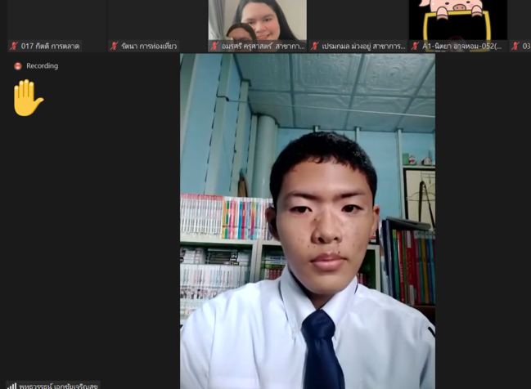
Task: Click muted mic icon beside เปรมกมล ม่วงอยู่
Action: (x=314, y=47)
